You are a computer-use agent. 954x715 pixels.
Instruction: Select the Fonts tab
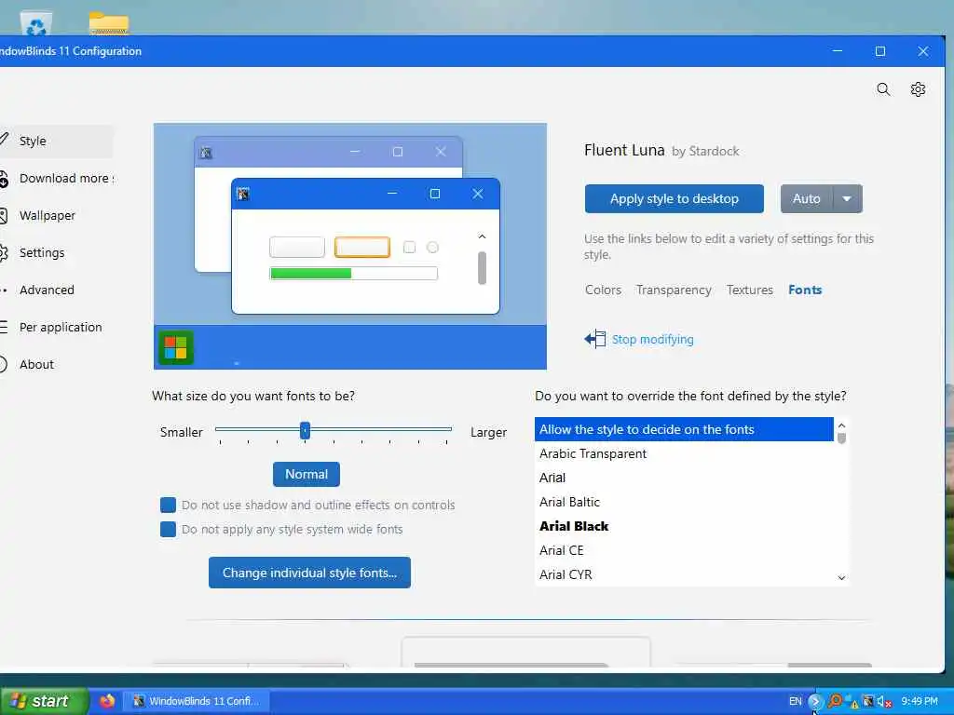[805, 290]
